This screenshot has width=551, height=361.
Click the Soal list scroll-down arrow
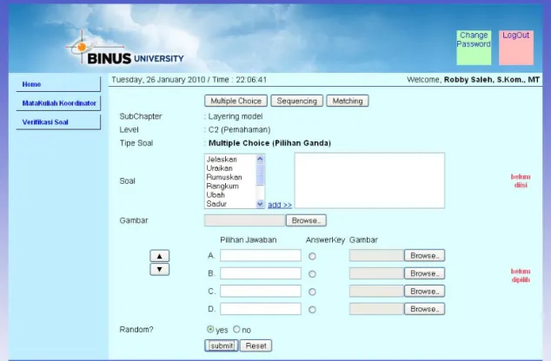(260, 204)
